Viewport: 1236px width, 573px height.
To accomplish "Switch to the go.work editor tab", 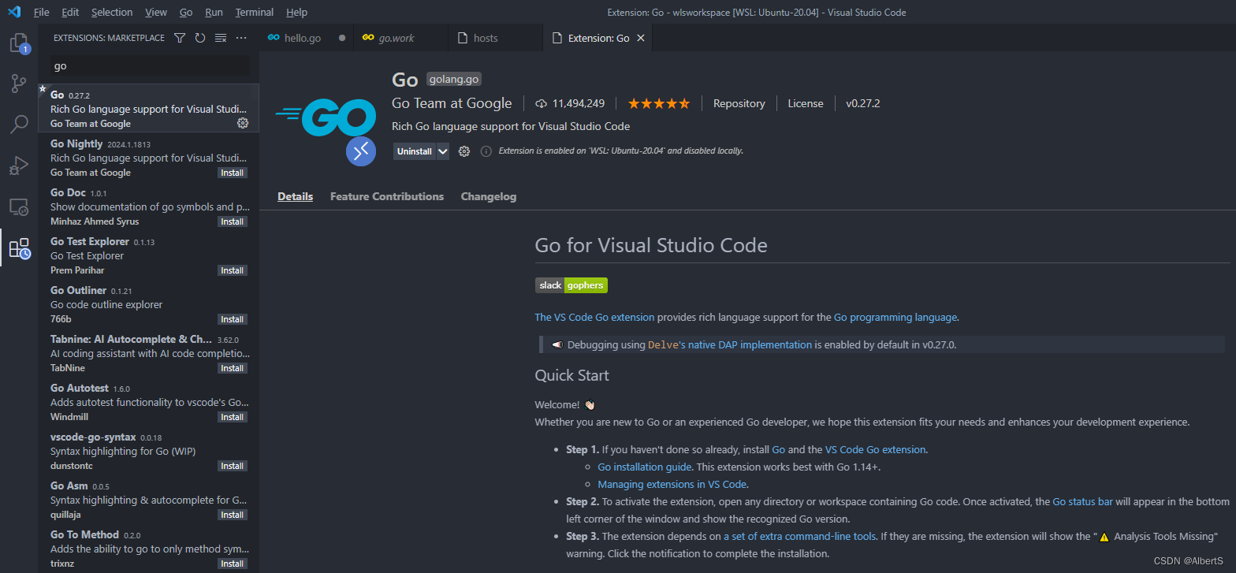I will (x=401, y=38).
